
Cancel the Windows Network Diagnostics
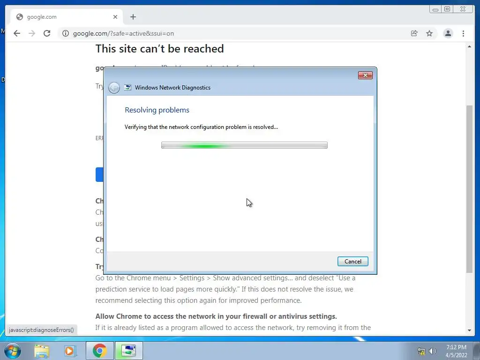352,262
